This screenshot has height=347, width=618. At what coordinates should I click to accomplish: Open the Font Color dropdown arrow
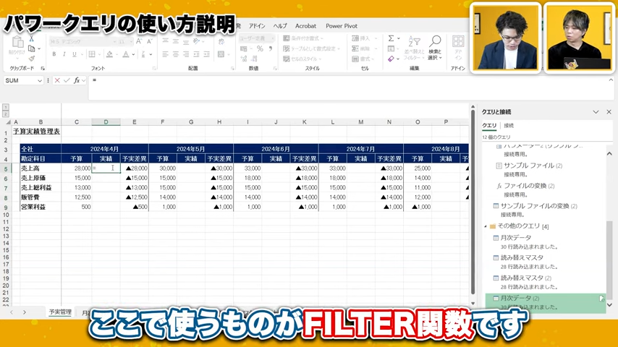(x=133, y=55)
